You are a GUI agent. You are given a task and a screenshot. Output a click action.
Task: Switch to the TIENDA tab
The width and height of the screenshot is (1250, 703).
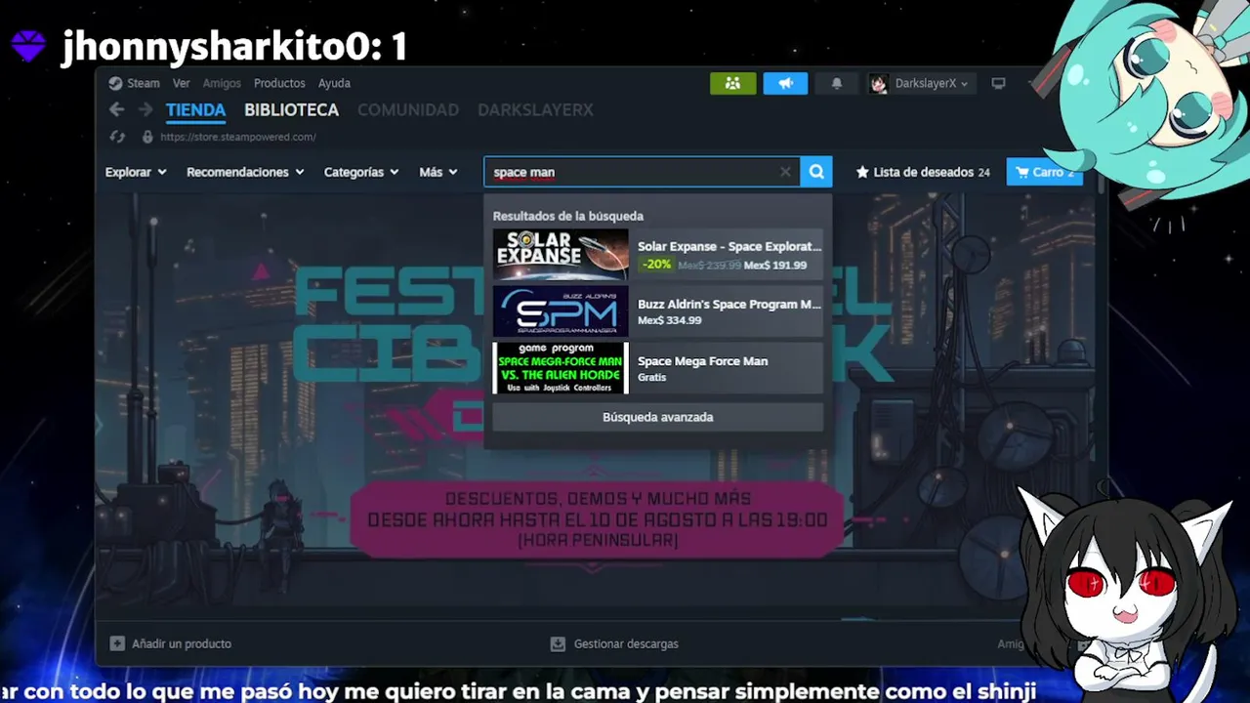point(195,110)
